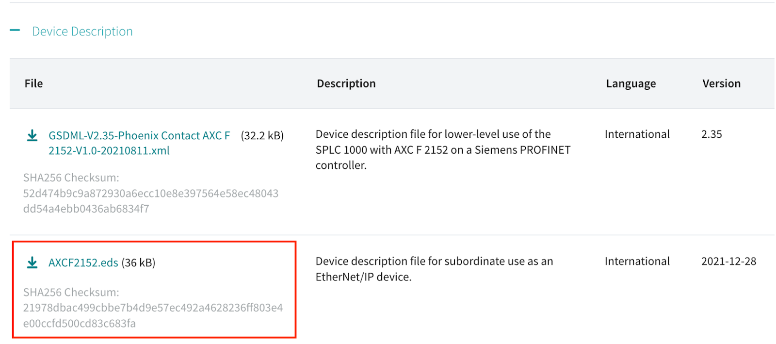Collapse the Device Description section minus icon

pyautogui.click(x=15, y=30)
